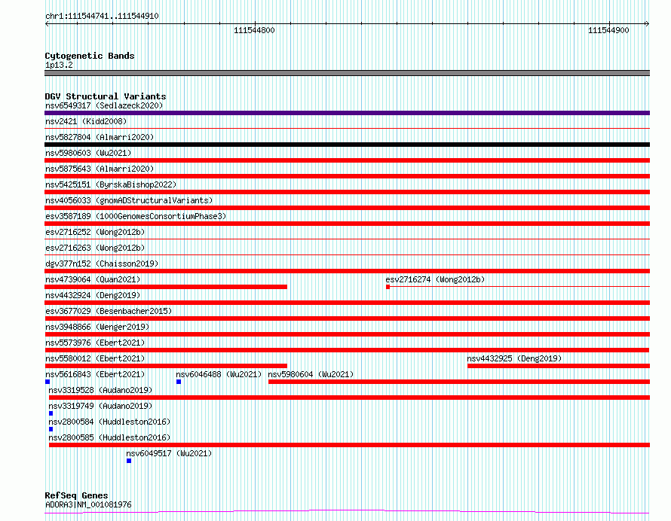Select the gray 1p13.2 cytogenetic band bar
This screenshot has height=521, width=671.
(x=347, y=73)
